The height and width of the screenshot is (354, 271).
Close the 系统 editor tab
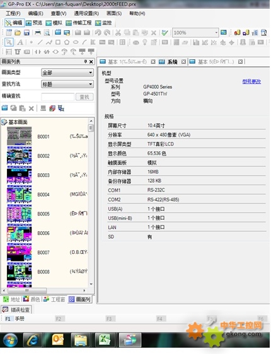coord(184,62)
